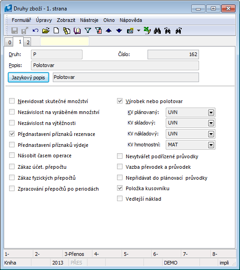Image resolution: width=240 pixels, height=270 pixels.
Task: Uncheck Přednastavení příznaků rezervace
Action: click(x=12, y=134)
